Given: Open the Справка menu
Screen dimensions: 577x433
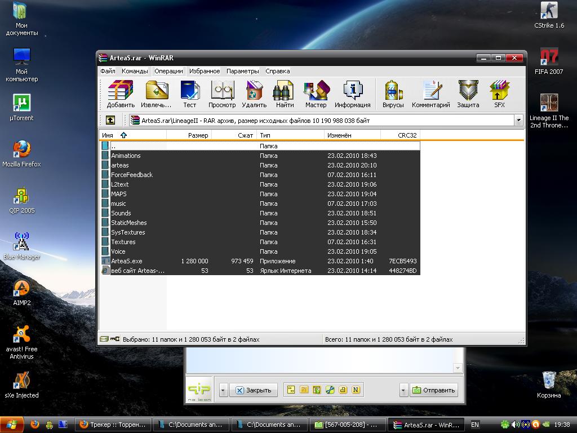Looking at the screenshot, I should (x=277, y=71).
